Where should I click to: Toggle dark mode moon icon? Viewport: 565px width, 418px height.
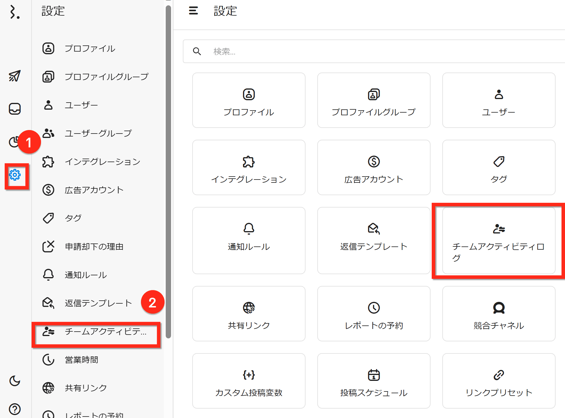15,381
